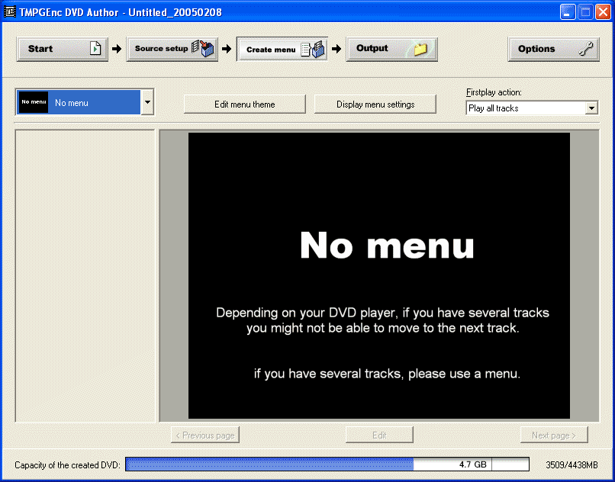Expand the Firstplay action dropdown arrow
Screen dimensions: 615x482
click(591, 108)
